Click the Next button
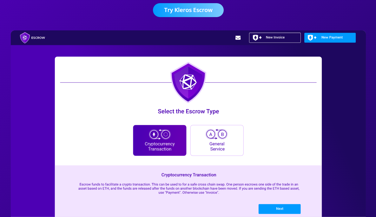The width and height of the screenshot is (376, 217). point(280,209)
